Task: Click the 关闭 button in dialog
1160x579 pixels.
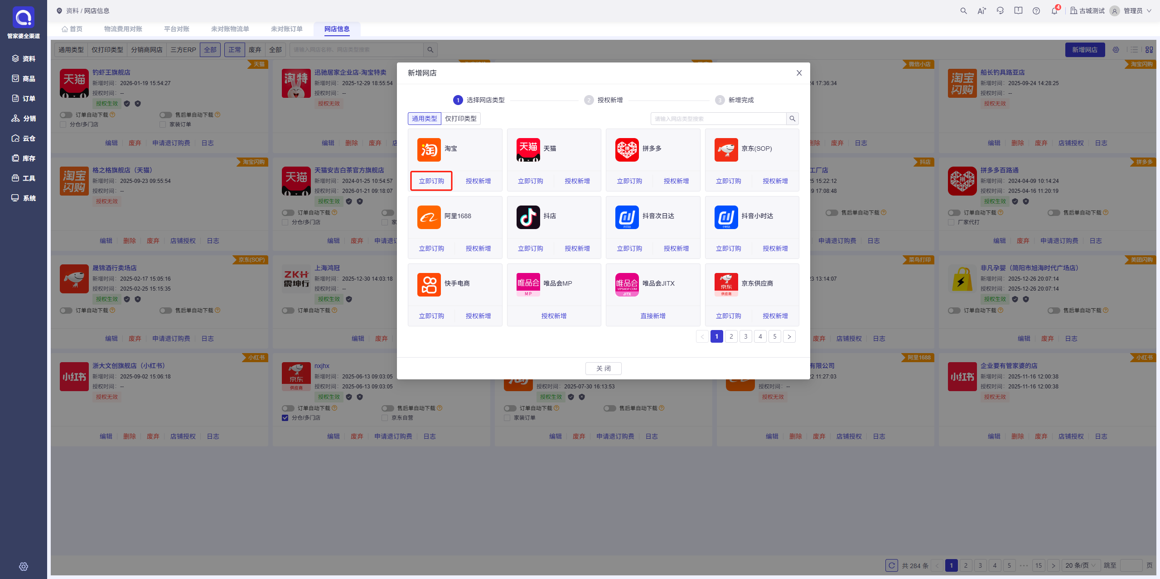Action: (x=604, y=368)
